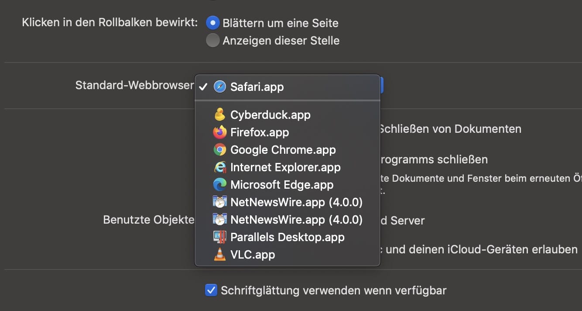Choose Cyberduck.app from browser list
This screenshot has height=311, width=582.
(x=270, y=115)
